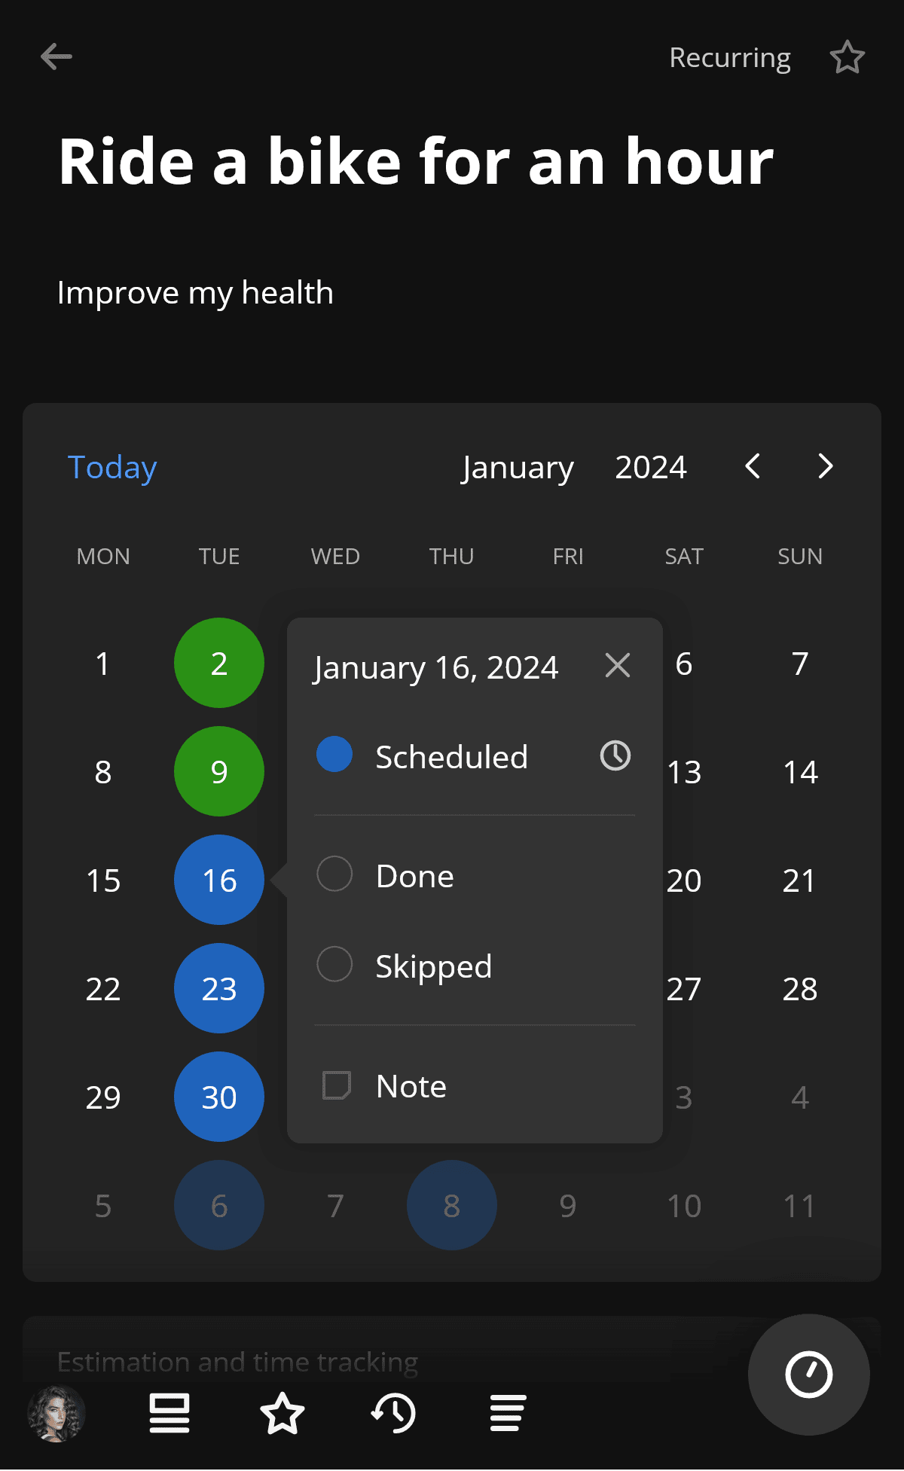Add a Note for this day
This screenshot has width=904, height=1471.
tap(411, 1086)
